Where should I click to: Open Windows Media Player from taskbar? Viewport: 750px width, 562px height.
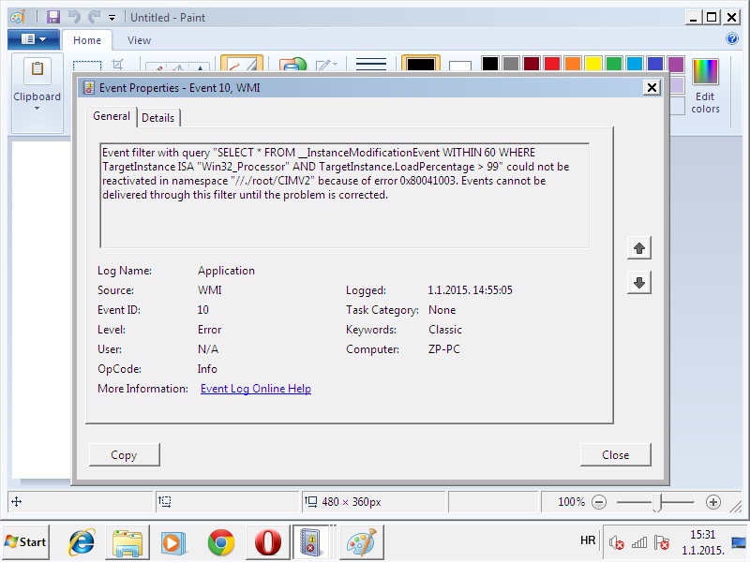point(172,541)
